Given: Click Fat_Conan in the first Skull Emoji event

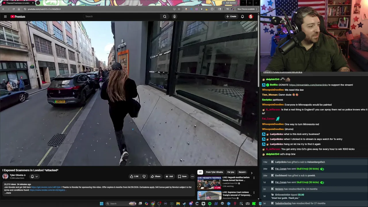Looking at the screenshot, I should [281, 169].
